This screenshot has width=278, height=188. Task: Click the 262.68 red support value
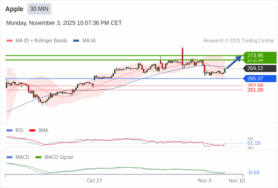(255, 85)
